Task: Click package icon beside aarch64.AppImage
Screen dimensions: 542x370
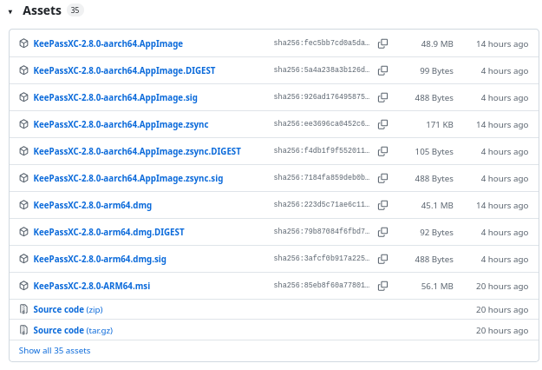Action: [23, 43]
